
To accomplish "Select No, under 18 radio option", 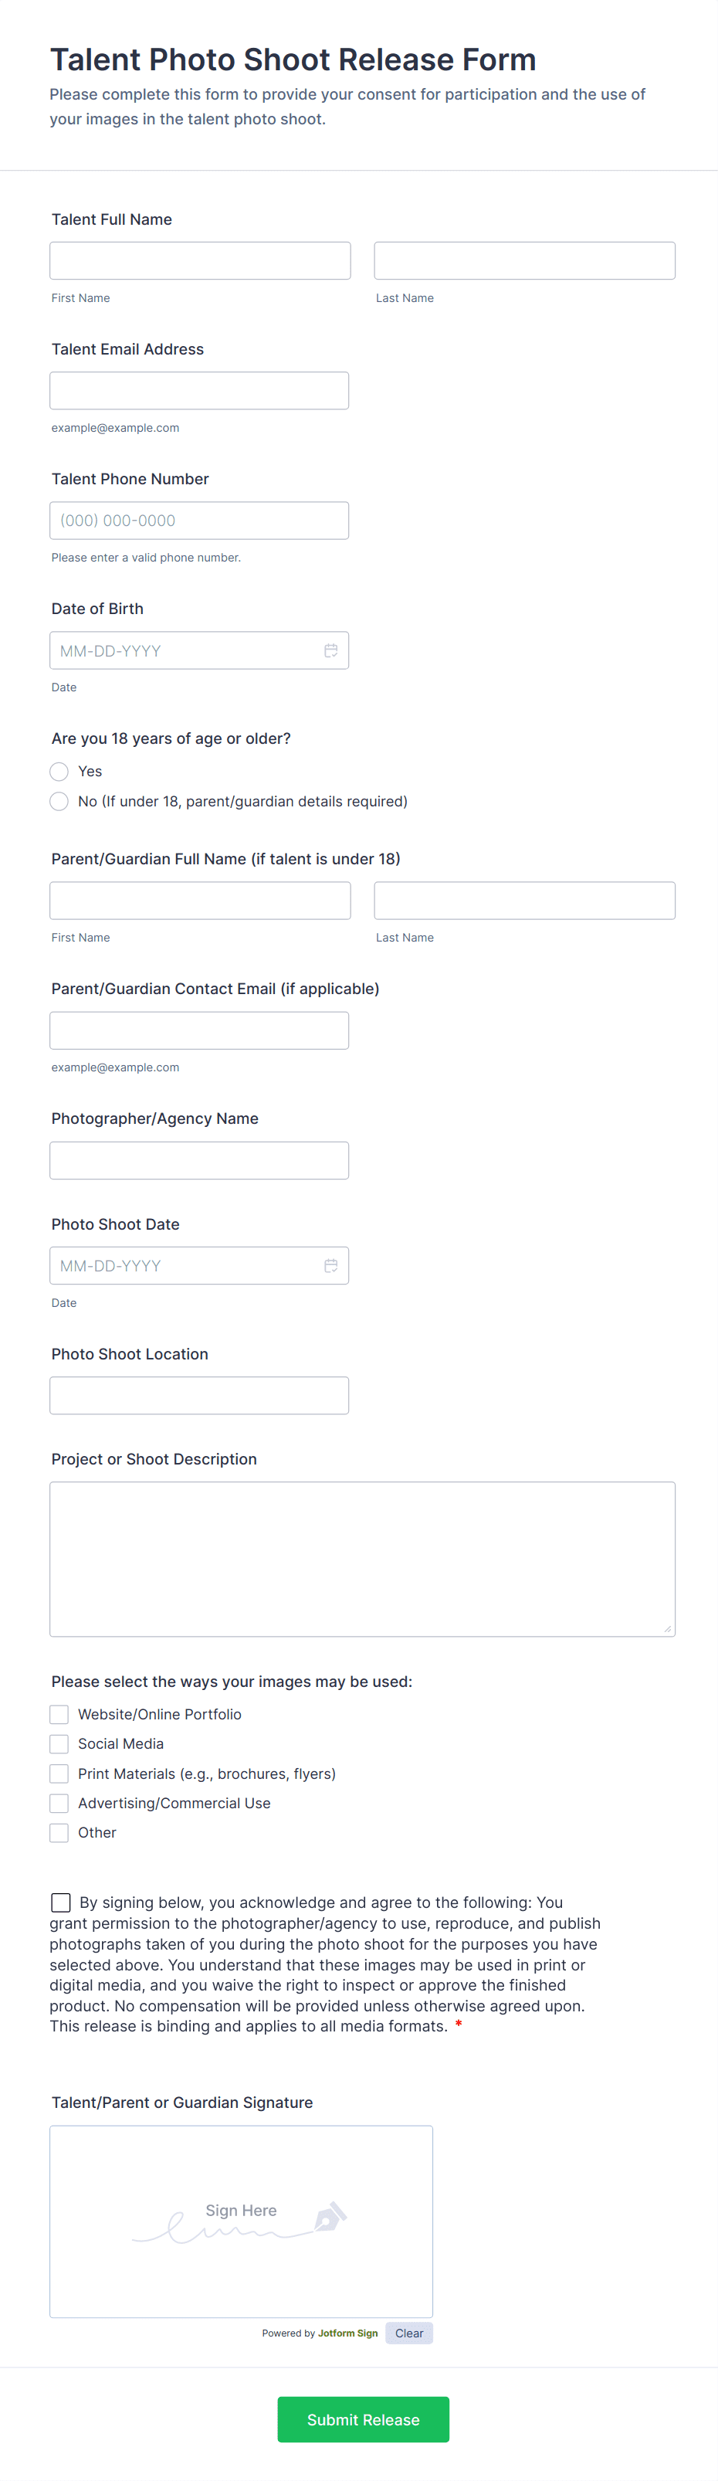I will [x=59, y=801].
